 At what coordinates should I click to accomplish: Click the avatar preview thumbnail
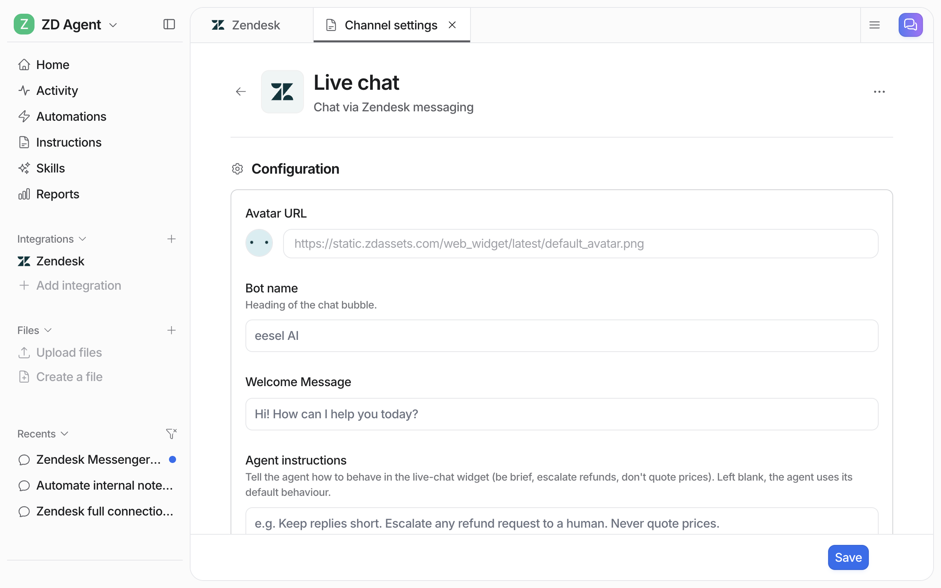tap(259, 243)
